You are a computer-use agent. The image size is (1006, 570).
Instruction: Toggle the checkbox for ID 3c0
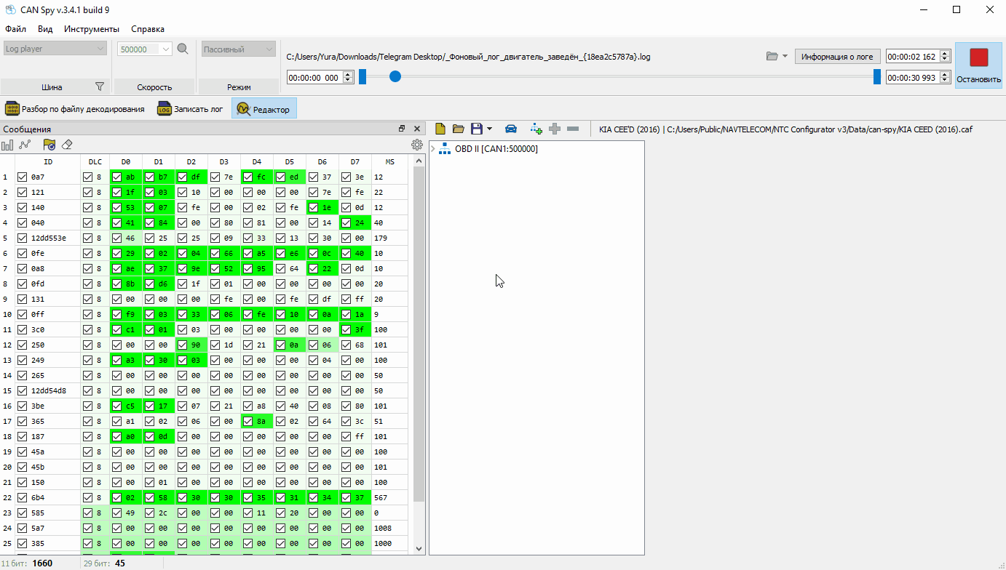click(x=23, y=329)
